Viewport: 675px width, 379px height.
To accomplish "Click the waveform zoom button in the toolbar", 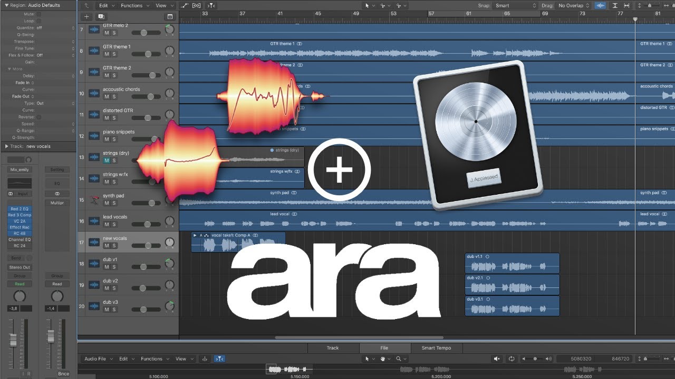I will [600, 5].
